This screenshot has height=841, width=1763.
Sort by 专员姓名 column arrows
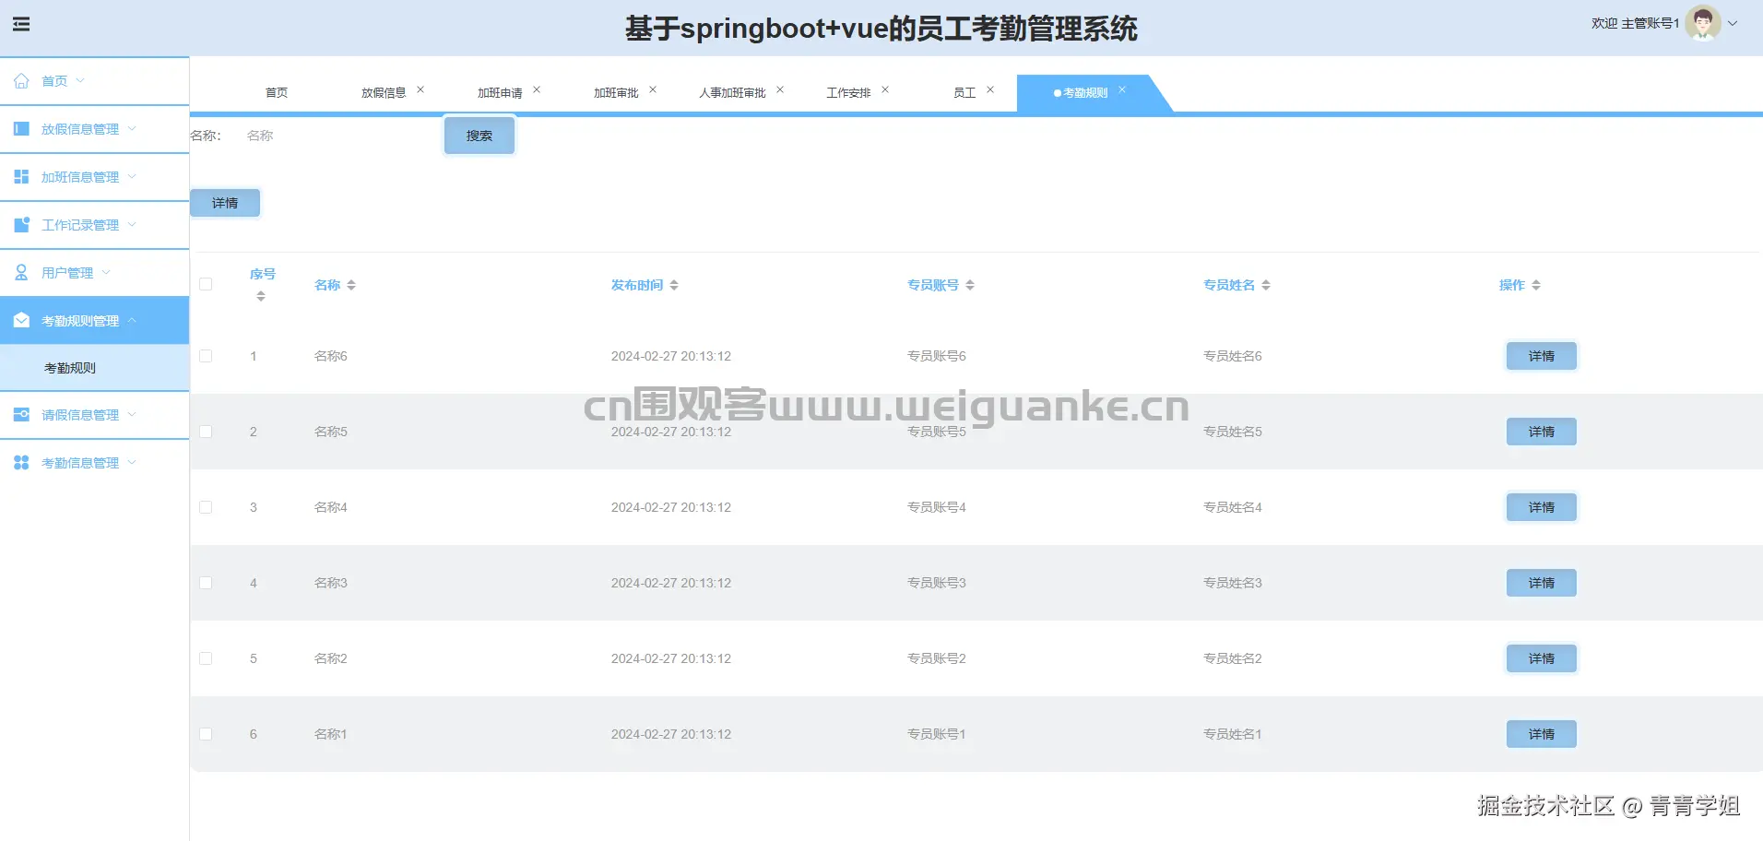[x=1266, y=286]
